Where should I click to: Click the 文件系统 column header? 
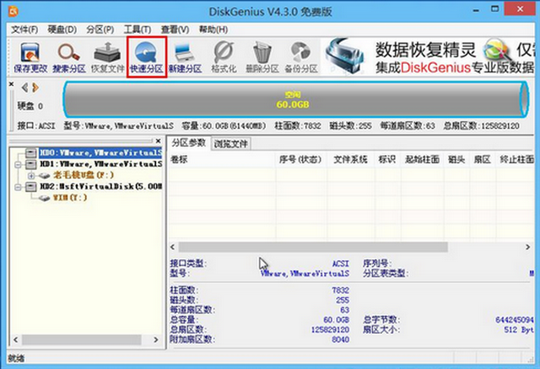pos(350,159)
